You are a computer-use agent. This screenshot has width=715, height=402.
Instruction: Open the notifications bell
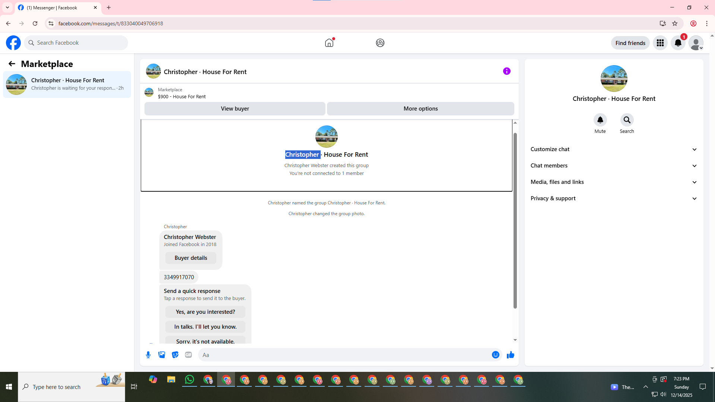click(678, 43)
